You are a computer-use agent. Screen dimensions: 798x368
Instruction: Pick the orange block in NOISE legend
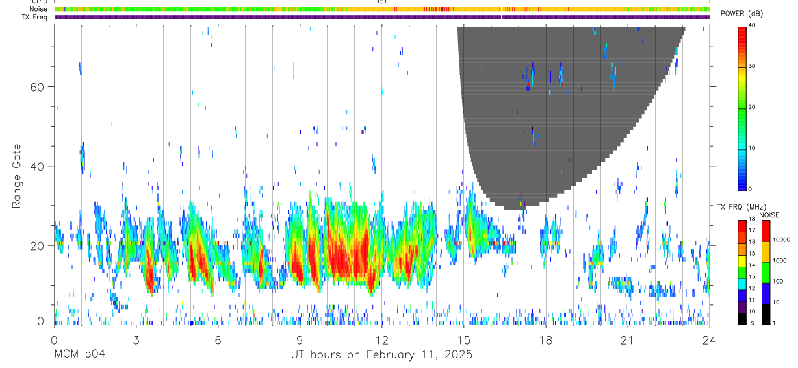click(766, 252)
